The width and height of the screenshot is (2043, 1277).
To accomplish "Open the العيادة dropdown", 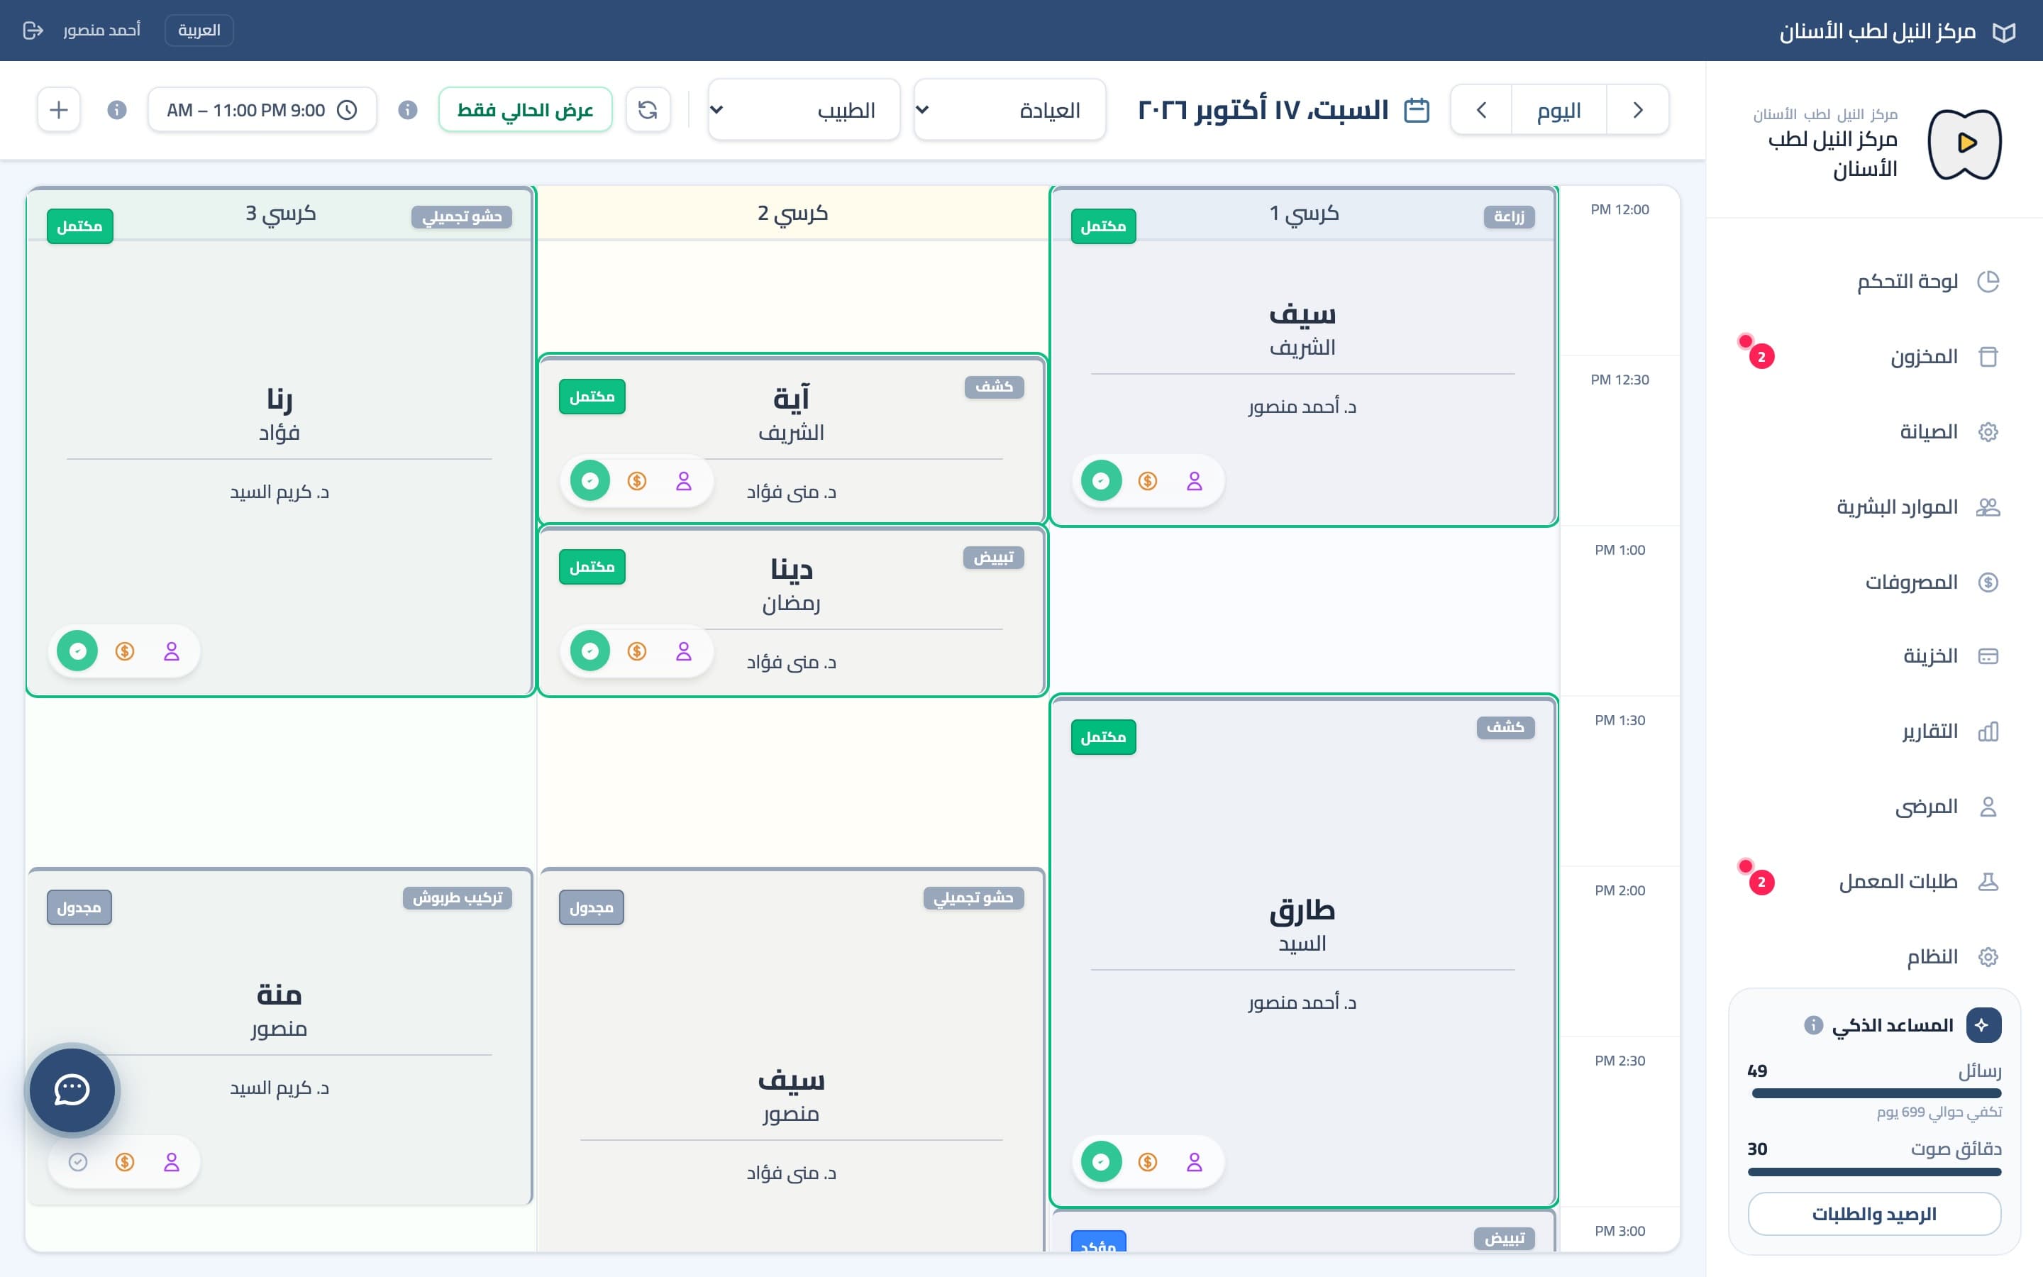I will (x=1009, y=110).
